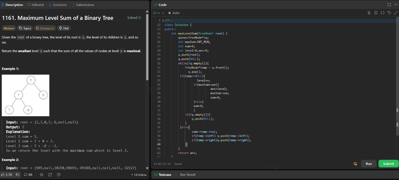Click the Code panel header icon
Image resolution: width=399 pixels, height=180 pixels.
pyautogui.click(x=156, y=5)
